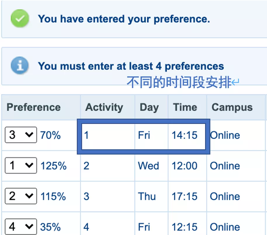Open the preference dropdown showing 1
The width and height of the screenshot is (267, 235).
tap(20, 165)
